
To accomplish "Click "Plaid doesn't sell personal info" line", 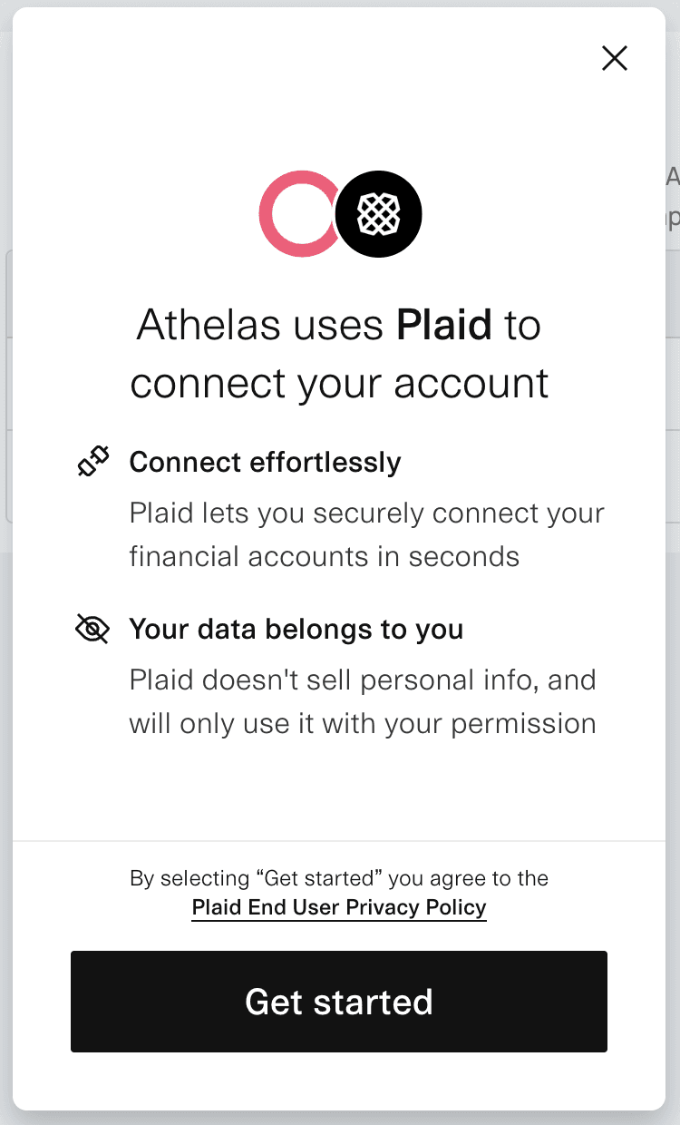I will (x=363, y=680).
